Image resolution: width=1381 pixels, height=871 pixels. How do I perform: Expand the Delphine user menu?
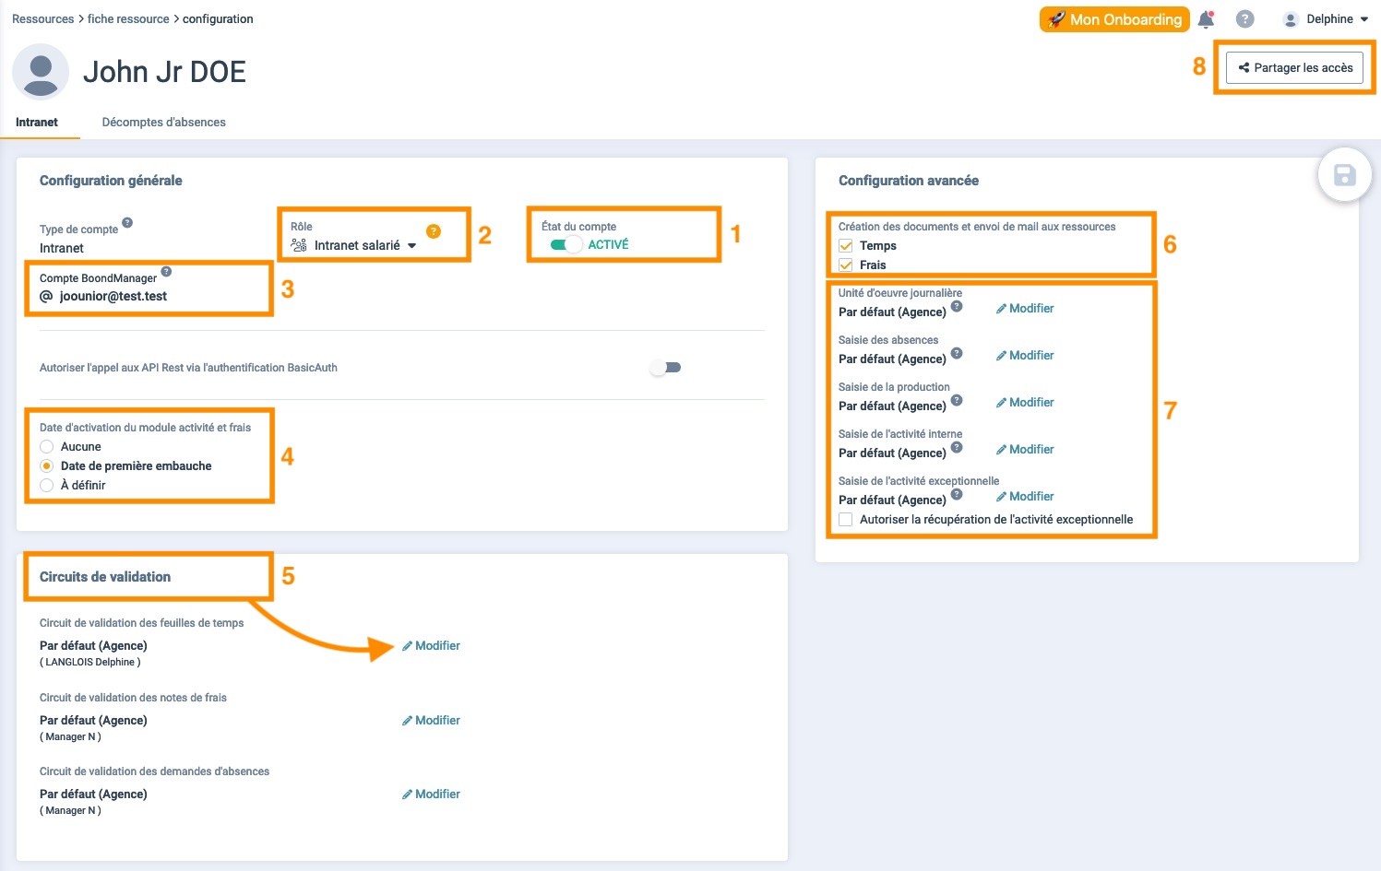[1326, 19]
